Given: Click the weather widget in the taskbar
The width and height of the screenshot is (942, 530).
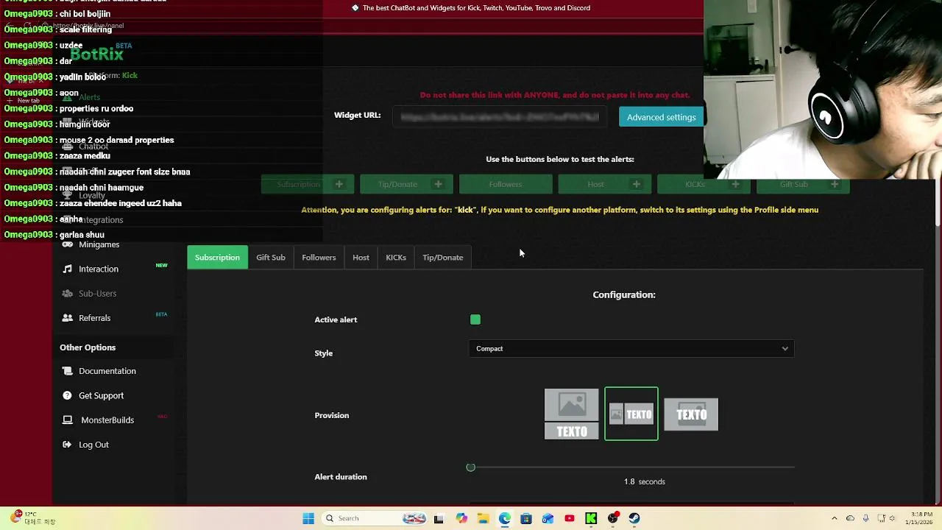Looking at the screenshot, I should [34, 518].
